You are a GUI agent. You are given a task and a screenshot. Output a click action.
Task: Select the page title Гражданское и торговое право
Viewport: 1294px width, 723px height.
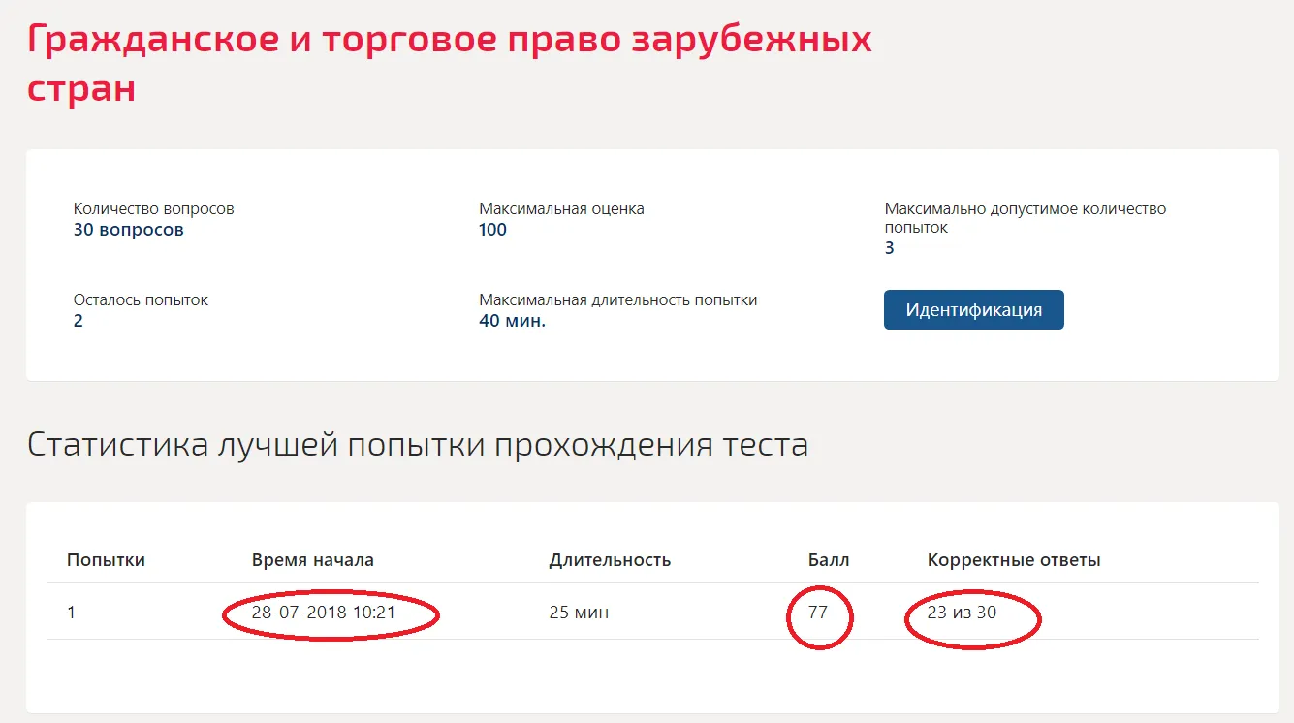click(x=451, y=64)
